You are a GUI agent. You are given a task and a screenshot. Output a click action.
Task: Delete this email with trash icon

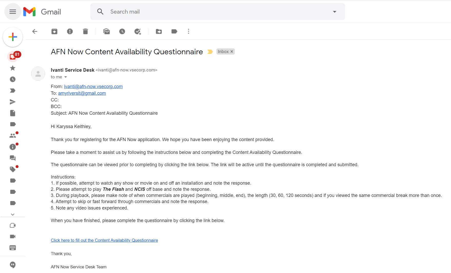click(85, 31)
